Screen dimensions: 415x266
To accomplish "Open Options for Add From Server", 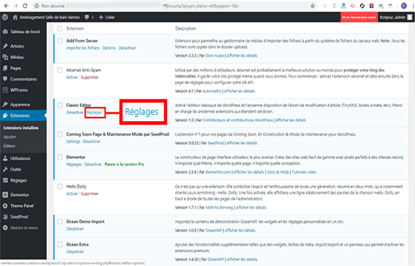I will [109, 48].
